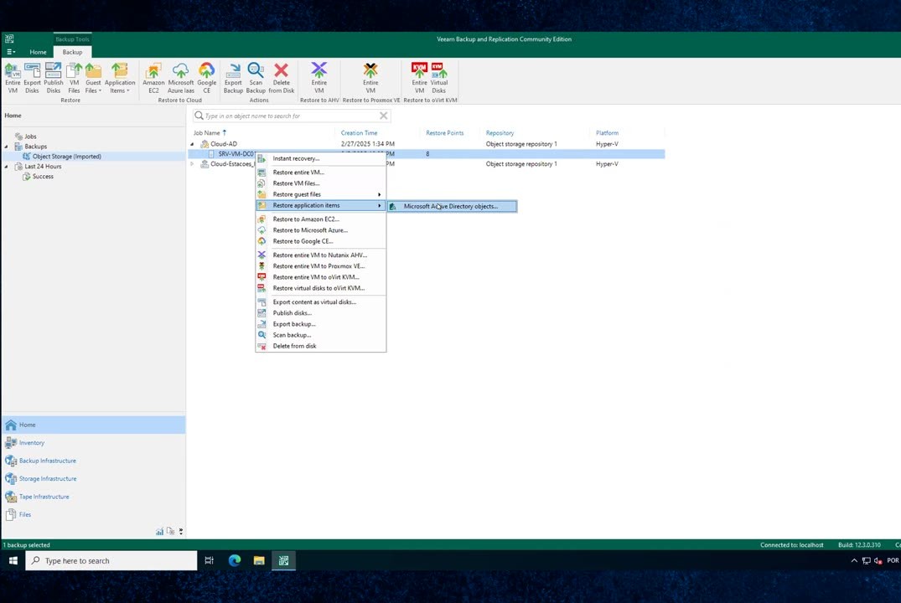Collapse the Cloud-AD backup job row
This screenshot has height=603, width=901.
click(x=193, y=144)
